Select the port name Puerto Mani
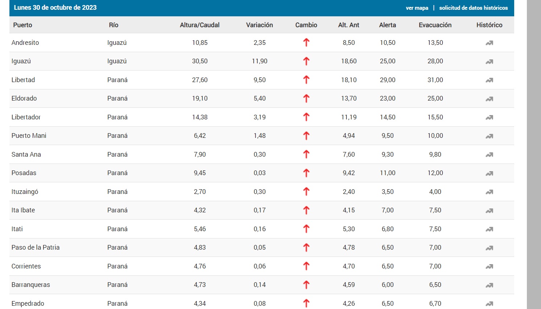Viewport: 541px width, 309px height. coord(29,136)
